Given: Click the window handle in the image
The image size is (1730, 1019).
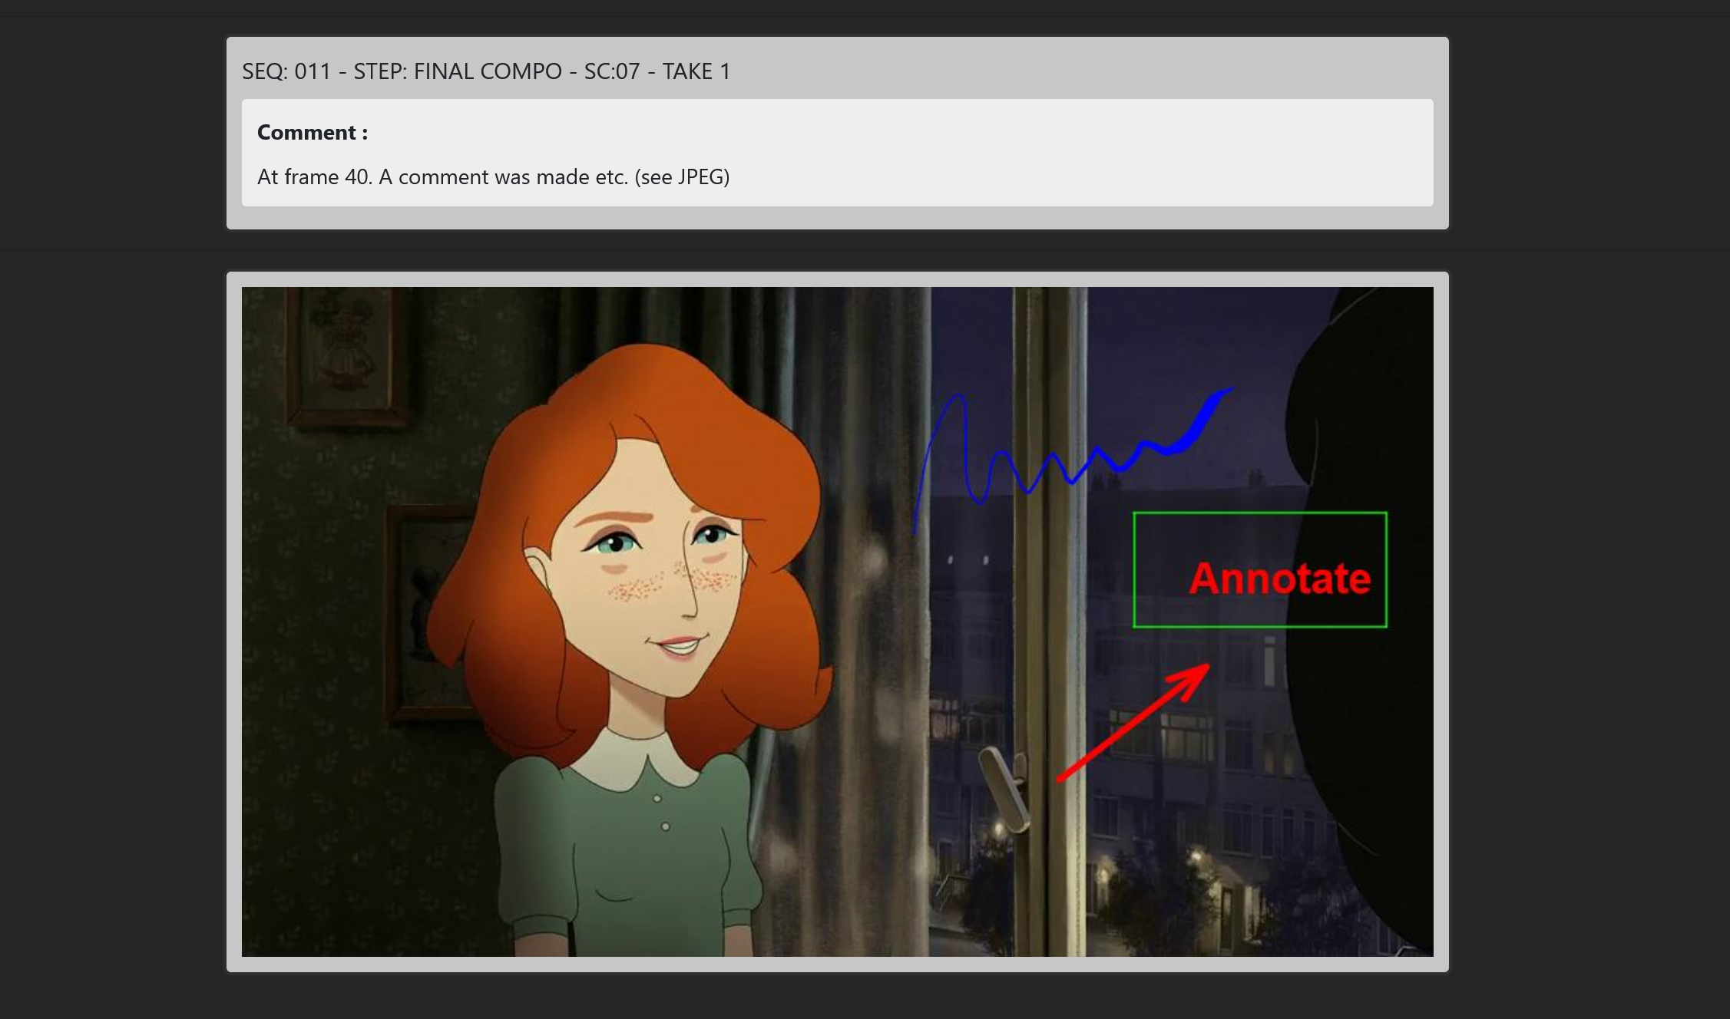Looking at the screenshot, I should pyautogui.click(x=1003, y=787).
